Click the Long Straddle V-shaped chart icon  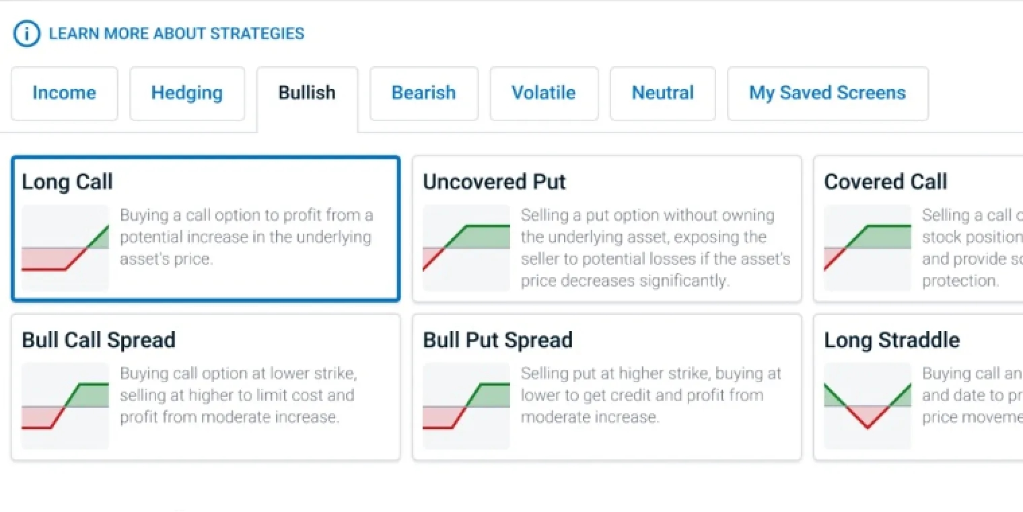click(x=868, y=406)
